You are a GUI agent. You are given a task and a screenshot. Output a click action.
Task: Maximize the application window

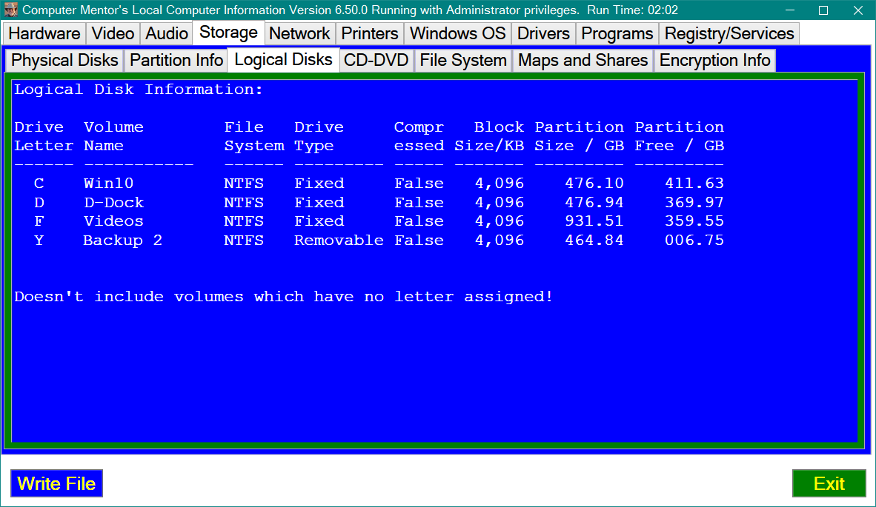click(823, 10)
